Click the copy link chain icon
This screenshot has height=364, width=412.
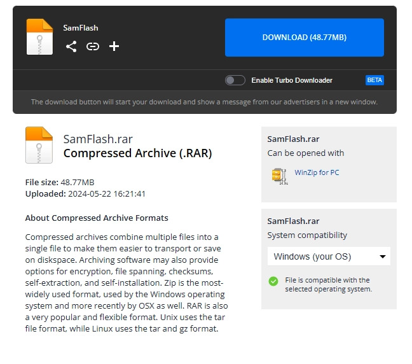(93, 46)
